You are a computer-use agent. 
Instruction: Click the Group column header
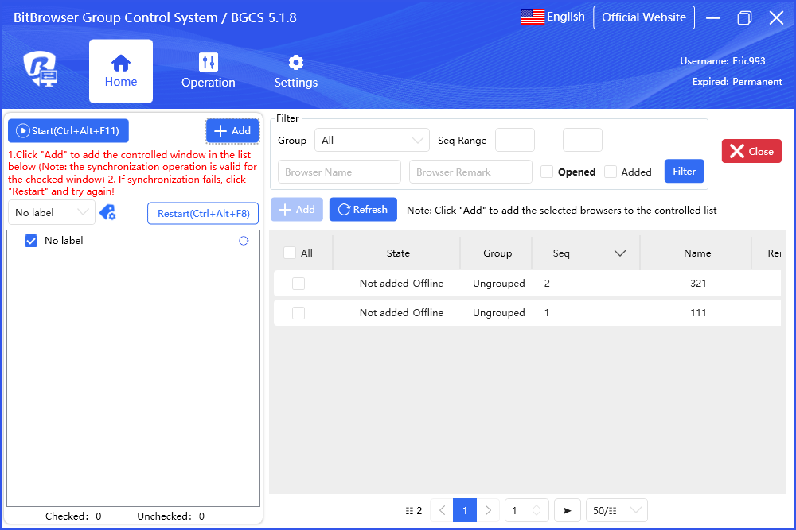click(x=497, y=253)
